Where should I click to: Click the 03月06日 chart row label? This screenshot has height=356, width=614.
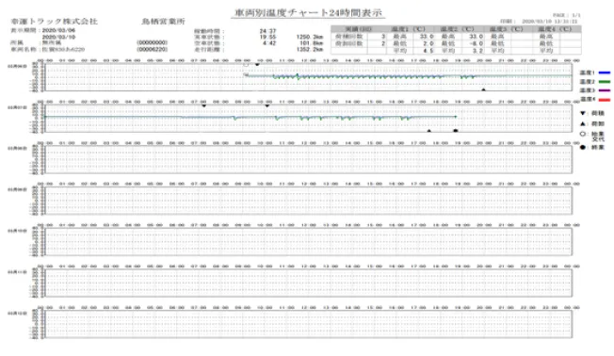(17, 67)
